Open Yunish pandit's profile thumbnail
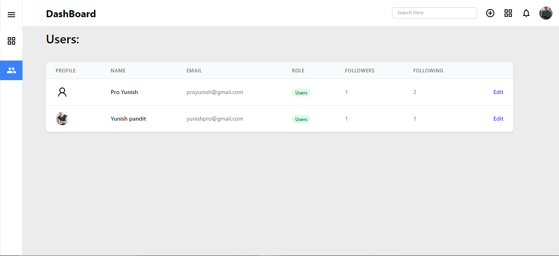Screen dimensions: 559x256 [x=62, y=119]
